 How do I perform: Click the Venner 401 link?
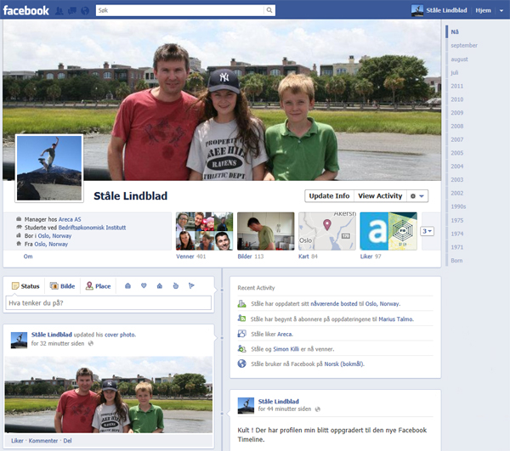(190, 257)
